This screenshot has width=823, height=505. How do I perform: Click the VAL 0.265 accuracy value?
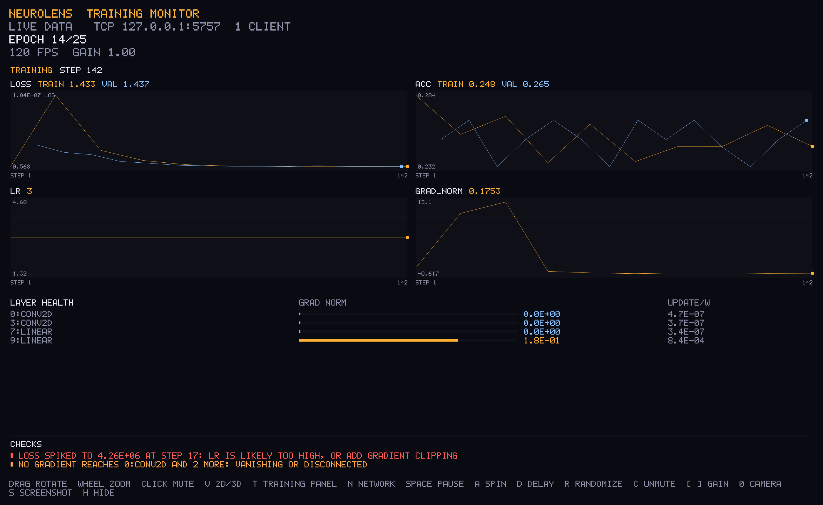point(525,84)
